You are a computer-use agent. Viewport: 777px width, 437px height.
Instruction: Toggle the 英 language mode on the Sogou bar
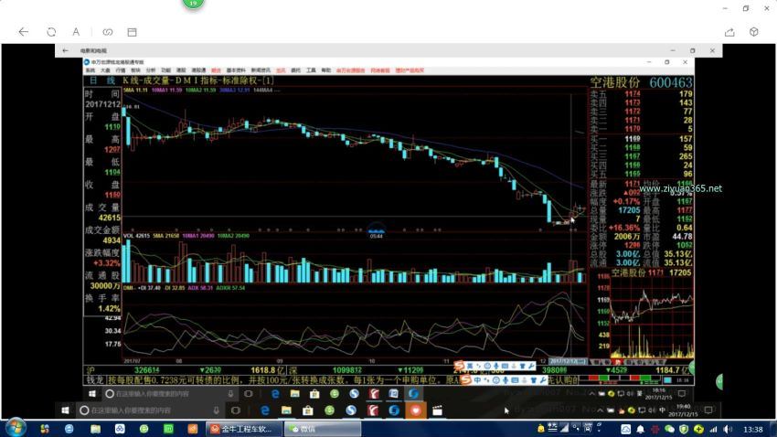pyautogui.click(x=470, y=367)
